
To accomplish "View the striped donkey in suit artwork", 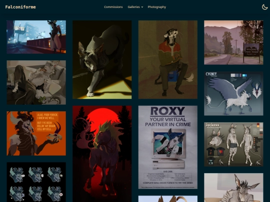I will (x=233, y=188).
